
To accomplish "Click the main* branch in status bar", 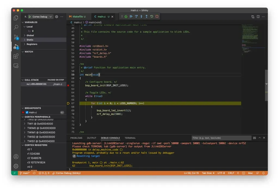I will click(25, 173).
